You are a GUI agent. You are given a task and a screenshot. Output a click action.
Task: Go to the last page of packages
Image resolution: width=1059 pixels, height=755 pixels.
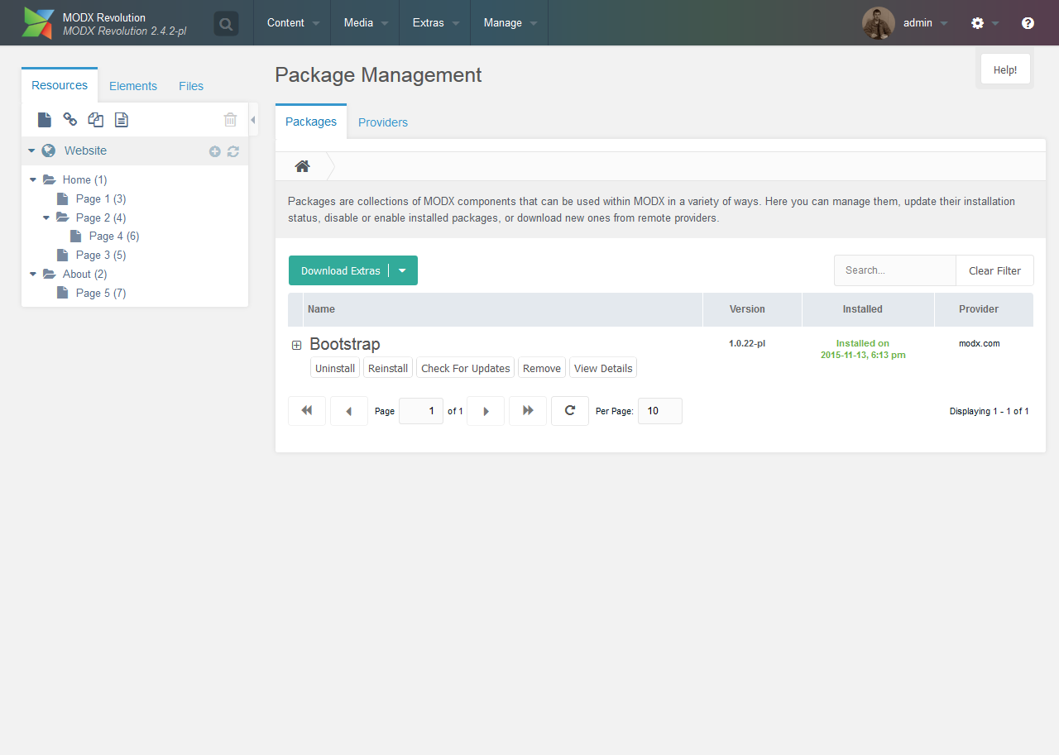click(528, 411)
